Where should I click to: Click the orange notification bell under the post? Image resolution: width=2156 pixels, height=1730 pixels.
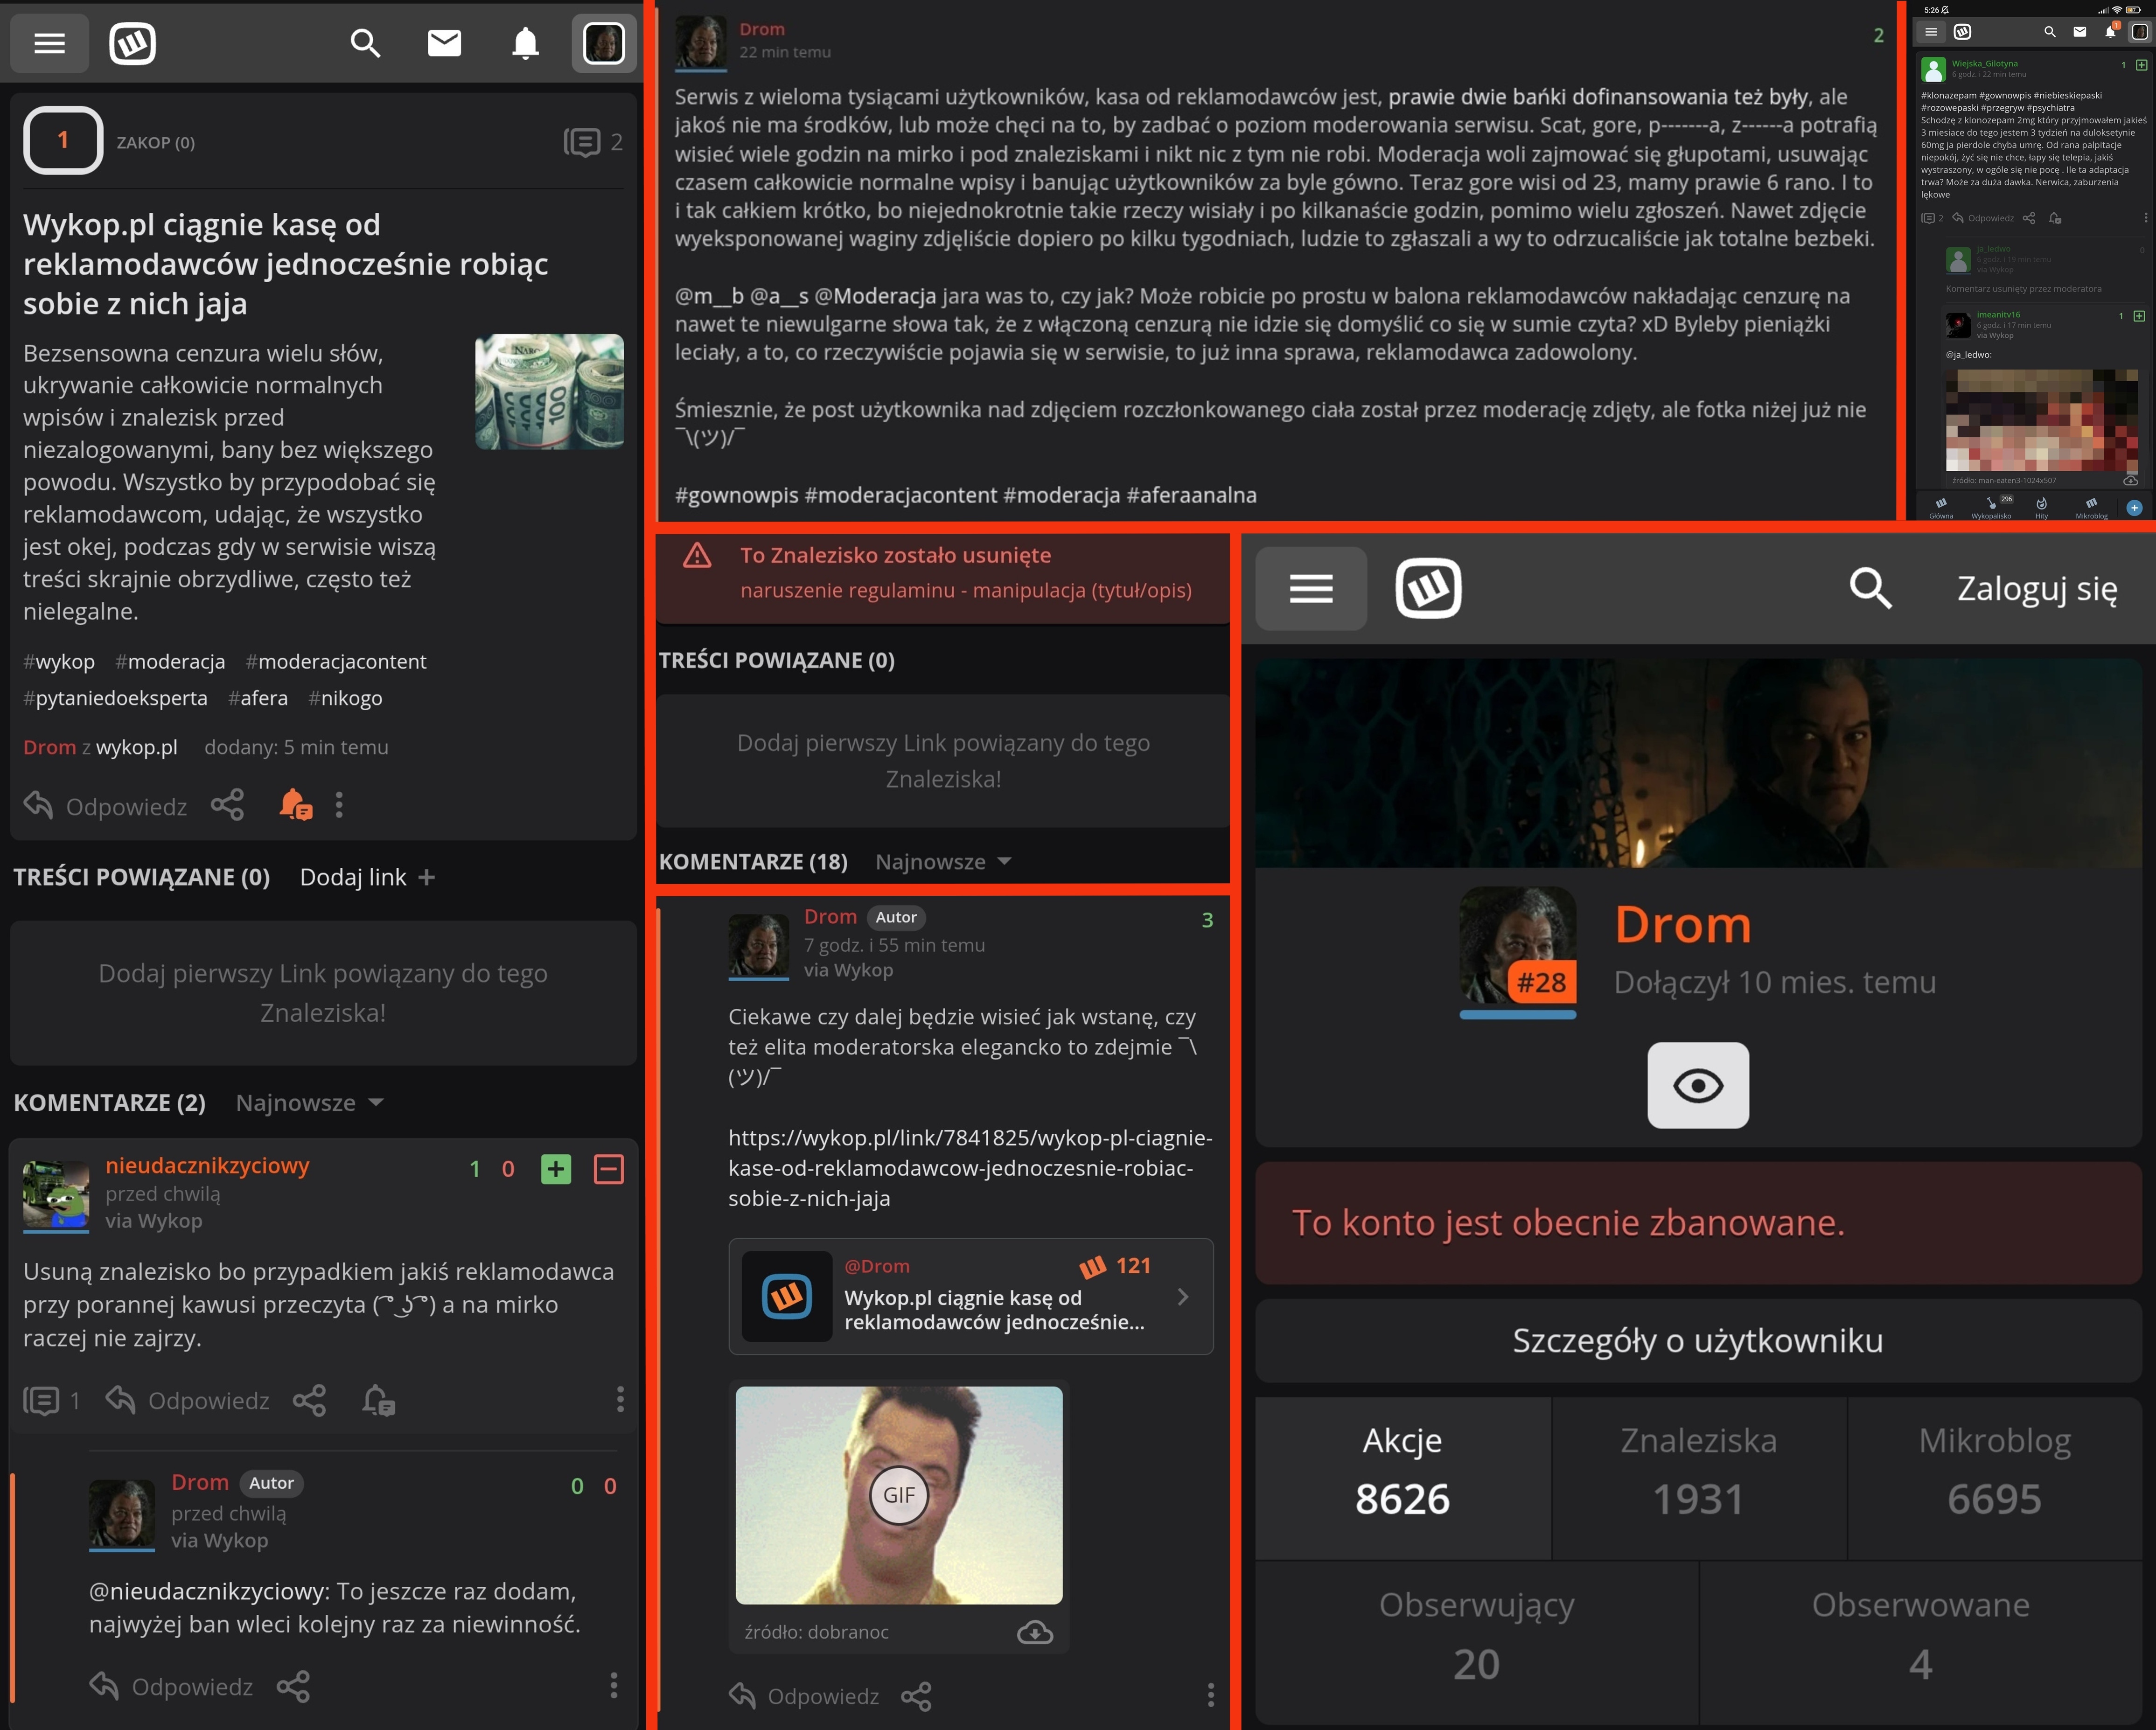click(x=295, y=805)
